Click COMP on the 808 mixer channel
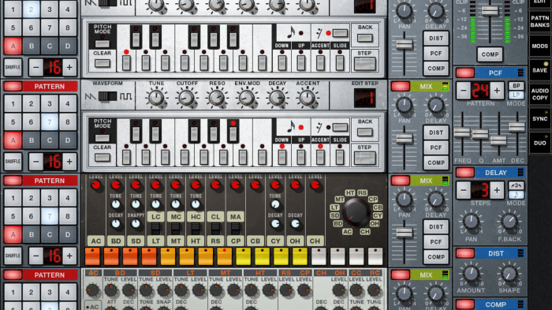This screenshot has height=310, width=552. (436, 257)
